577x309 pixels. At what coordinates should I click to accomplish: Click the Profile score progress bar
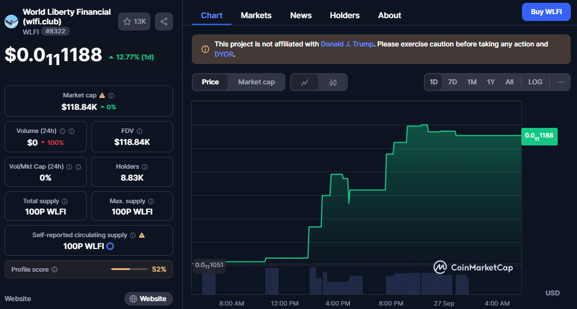coord(129,269)
